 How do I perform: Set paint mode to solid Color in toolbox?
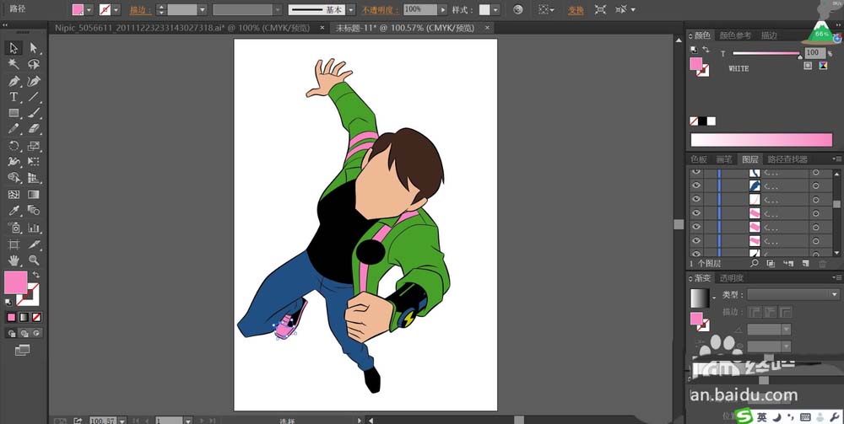click(x=11, y=318)
